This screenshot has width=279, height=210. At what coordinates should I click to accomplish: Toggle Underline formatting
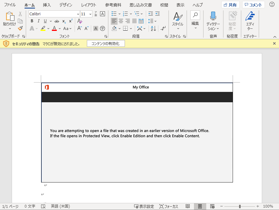point(45,21)
